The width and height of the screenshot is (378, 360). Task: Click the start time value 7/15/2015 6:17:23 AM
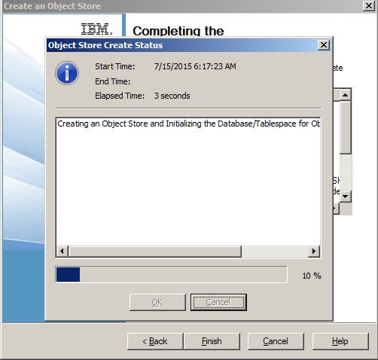(195, 66)
